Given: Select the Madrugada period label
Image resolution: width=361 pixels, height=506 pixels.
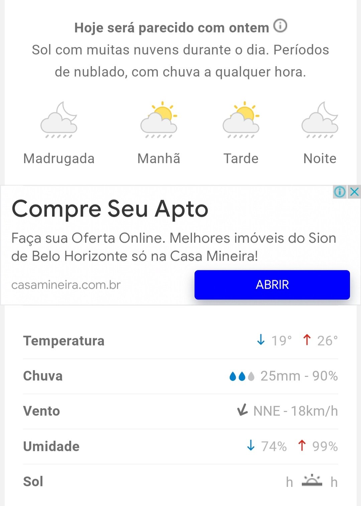Looking at the screenshot, I should [59, 159].
